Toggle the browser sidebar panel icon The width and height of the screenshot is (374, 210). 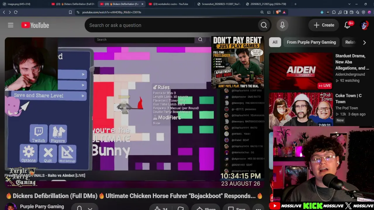coord(346,12)
